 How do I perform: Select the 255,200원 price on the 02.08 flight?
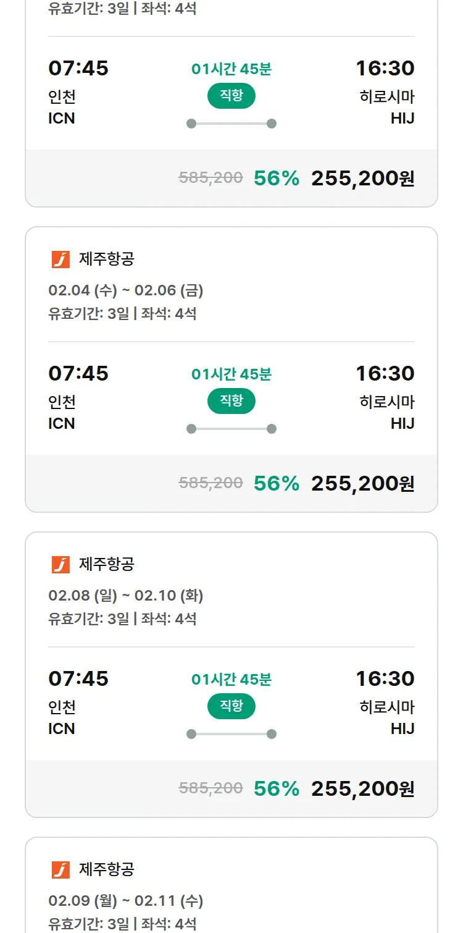click(362, 788)
